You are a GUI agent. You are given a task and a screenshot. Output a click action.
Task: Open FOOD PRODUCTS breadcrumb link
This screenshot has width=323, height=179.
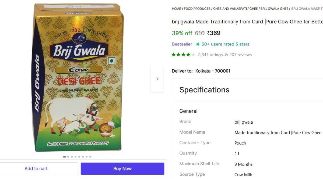[197, 9]
